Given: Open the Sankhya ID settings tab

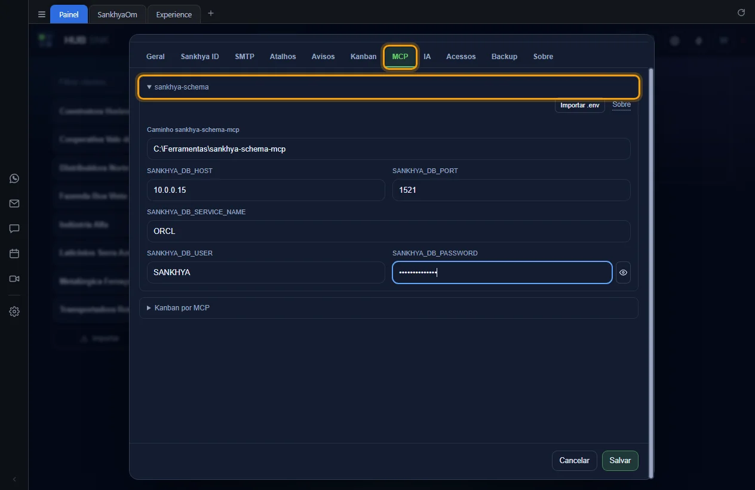Looking at the screenshot, I should (x=200, y=57).
